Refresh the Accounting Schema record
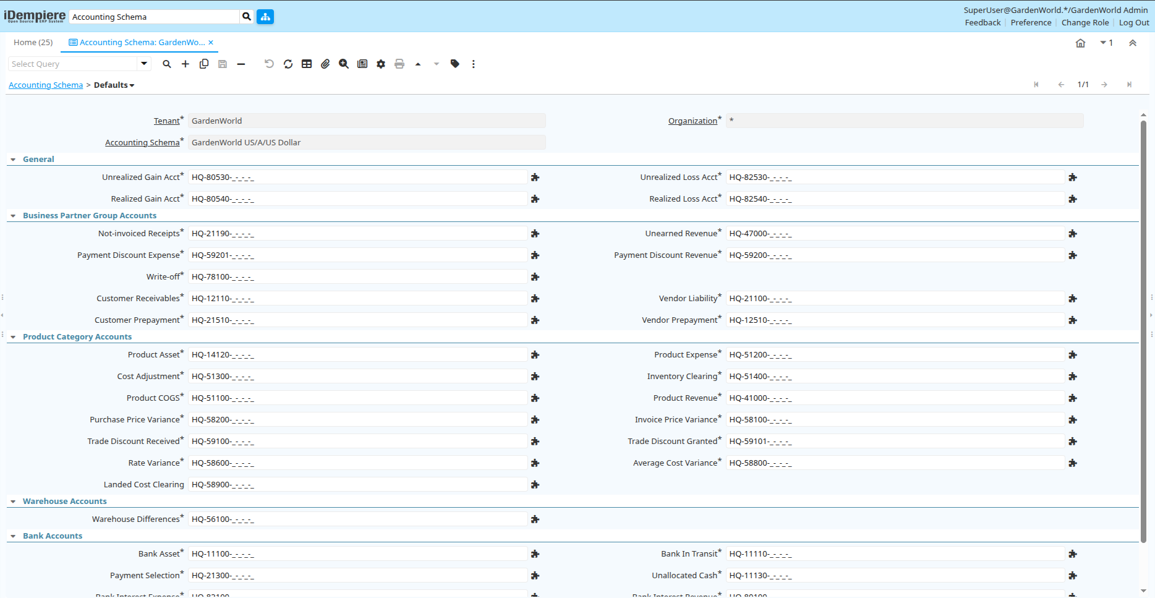 [x=288, y=64]
